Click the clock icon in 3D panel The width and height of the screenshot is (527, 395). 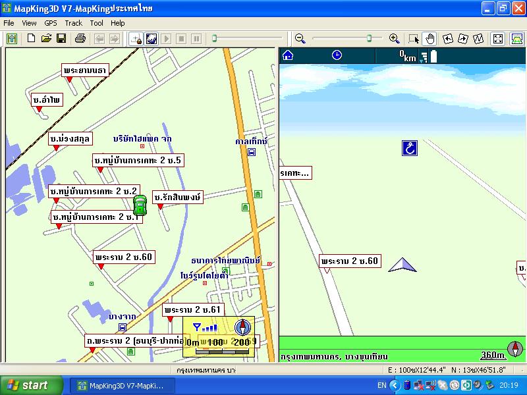click(337, 55)
